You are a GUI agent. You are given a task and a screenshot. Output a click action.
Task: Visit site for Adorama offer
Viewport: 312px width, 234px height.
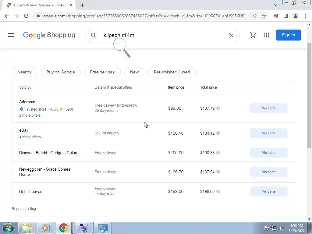pos(269,108)
